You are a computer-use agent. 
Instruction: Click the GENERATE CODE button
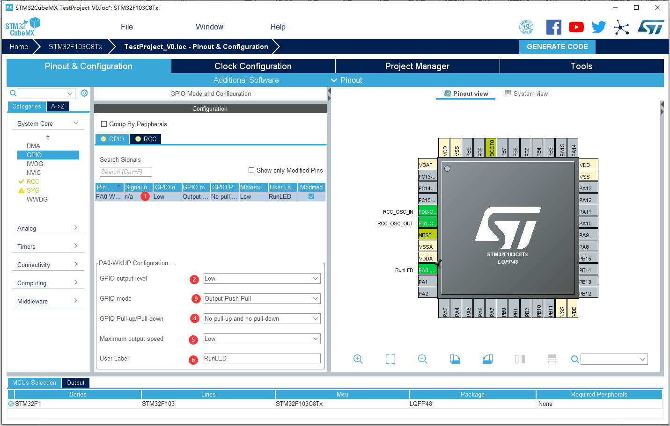point(557,47)
